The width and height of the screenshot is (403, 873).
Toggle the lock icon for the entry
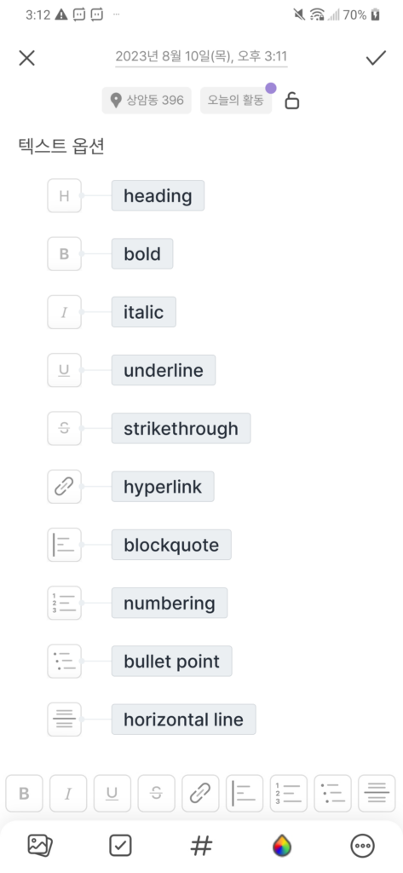(291, 101)
